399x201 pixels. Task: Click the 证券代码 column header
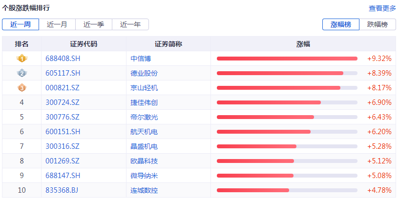click(84, 44)
